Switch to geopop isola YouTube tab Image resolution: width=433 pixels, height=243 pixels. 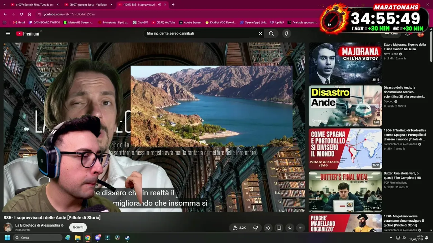coord(88,5)
